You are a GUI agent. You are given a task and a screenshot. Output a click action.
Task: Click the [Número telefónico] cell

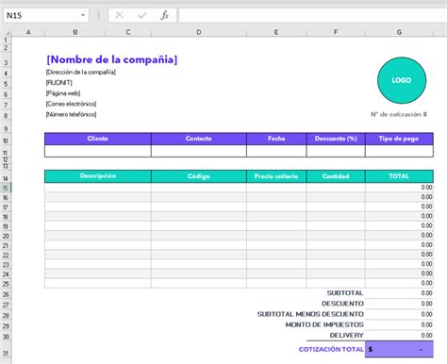72,114
